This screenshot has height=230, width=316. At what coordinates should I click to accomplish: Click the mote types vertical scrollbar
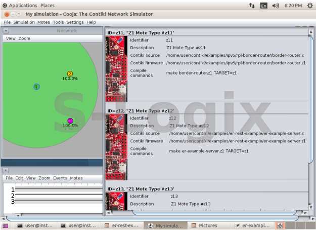pos(311,99)
